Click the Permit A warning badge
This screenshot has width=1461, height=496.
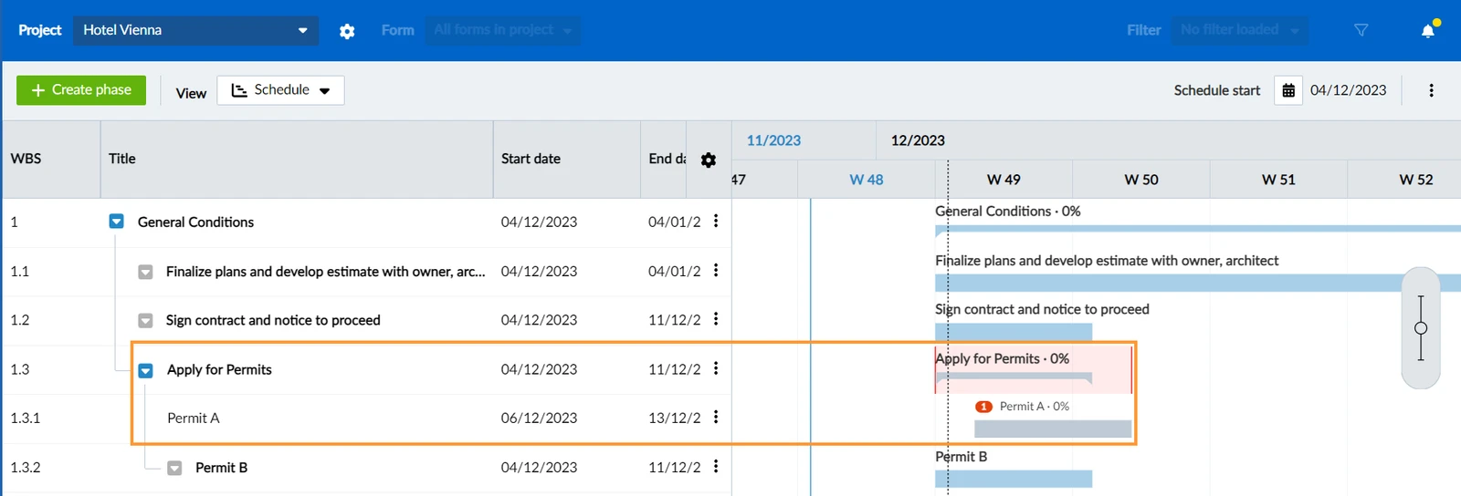[983, 407]
